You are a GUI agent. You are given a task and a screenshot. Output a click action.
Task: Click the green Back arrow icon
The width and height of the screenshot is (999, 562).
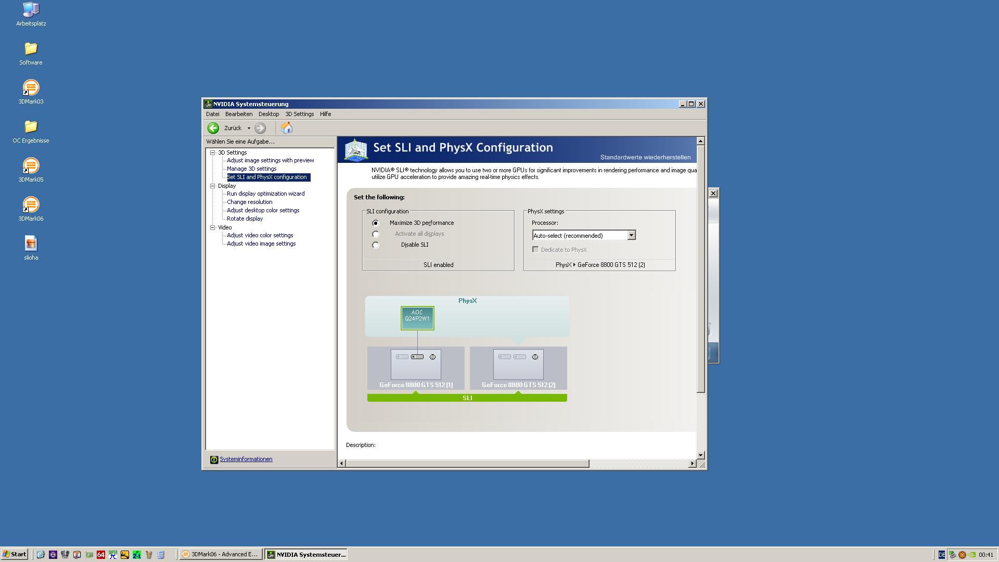[x=213, y=128]
